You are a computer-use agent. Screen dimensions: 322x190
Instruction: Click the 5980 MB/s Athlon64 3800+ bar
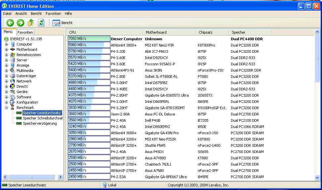pos(89,45)
